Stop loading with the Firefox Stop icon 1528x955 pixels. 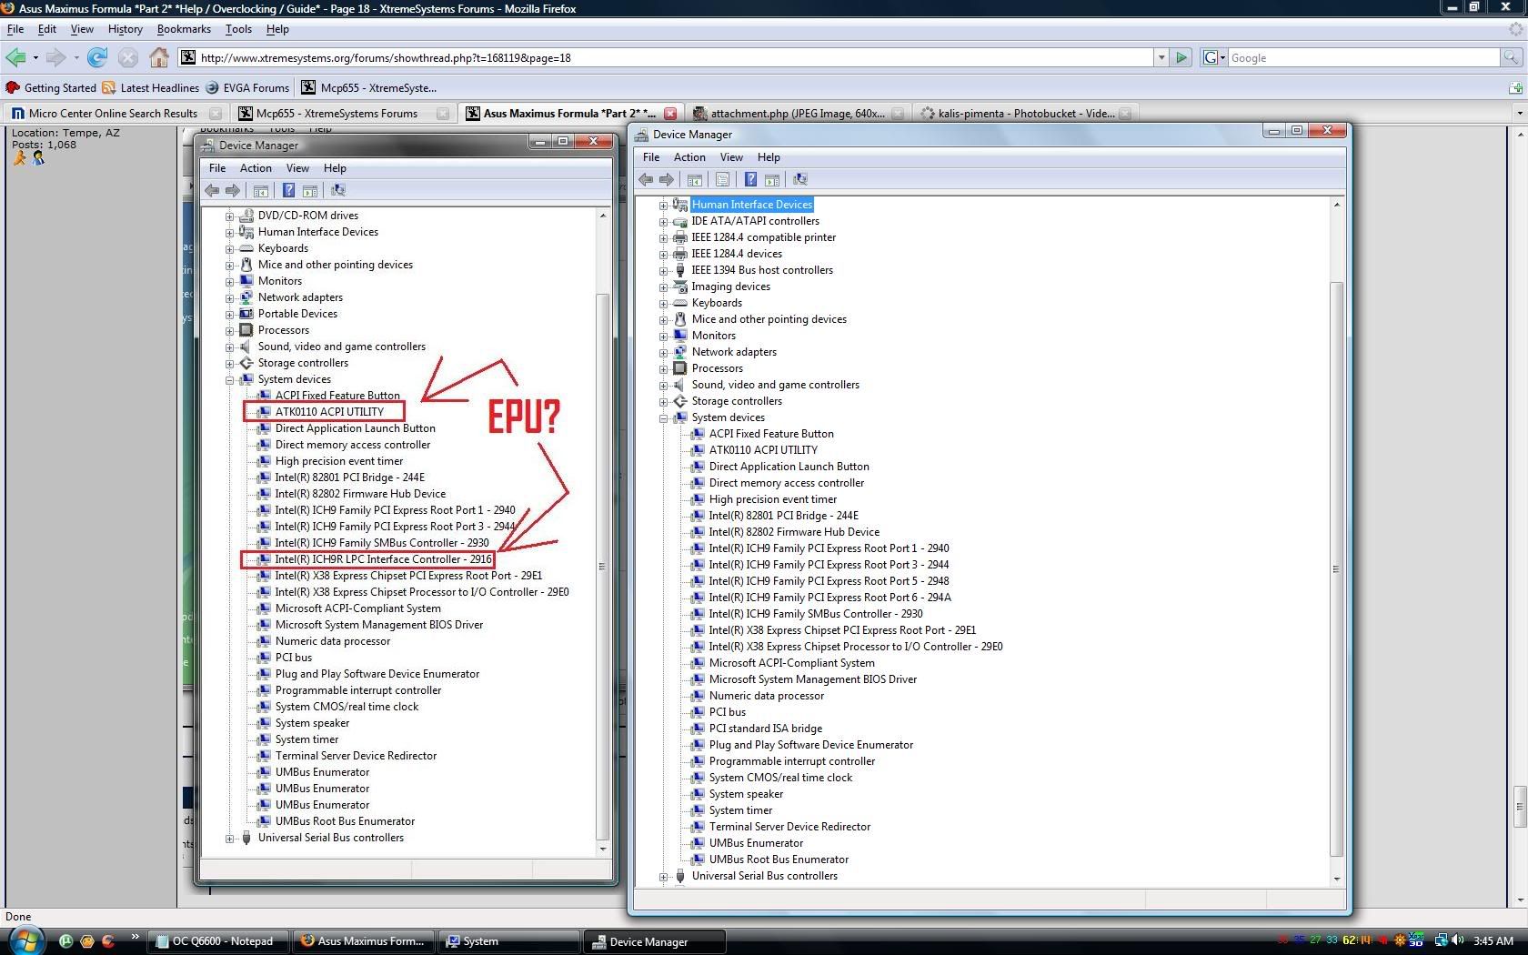[128, 57]
